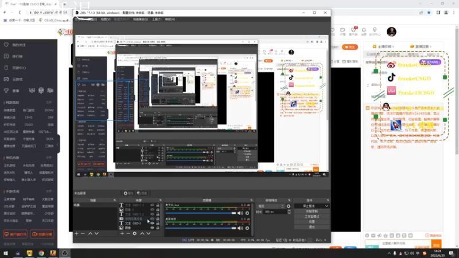
Task: Open OBS 帮助(H) menu
Action: tap(170, 19)
